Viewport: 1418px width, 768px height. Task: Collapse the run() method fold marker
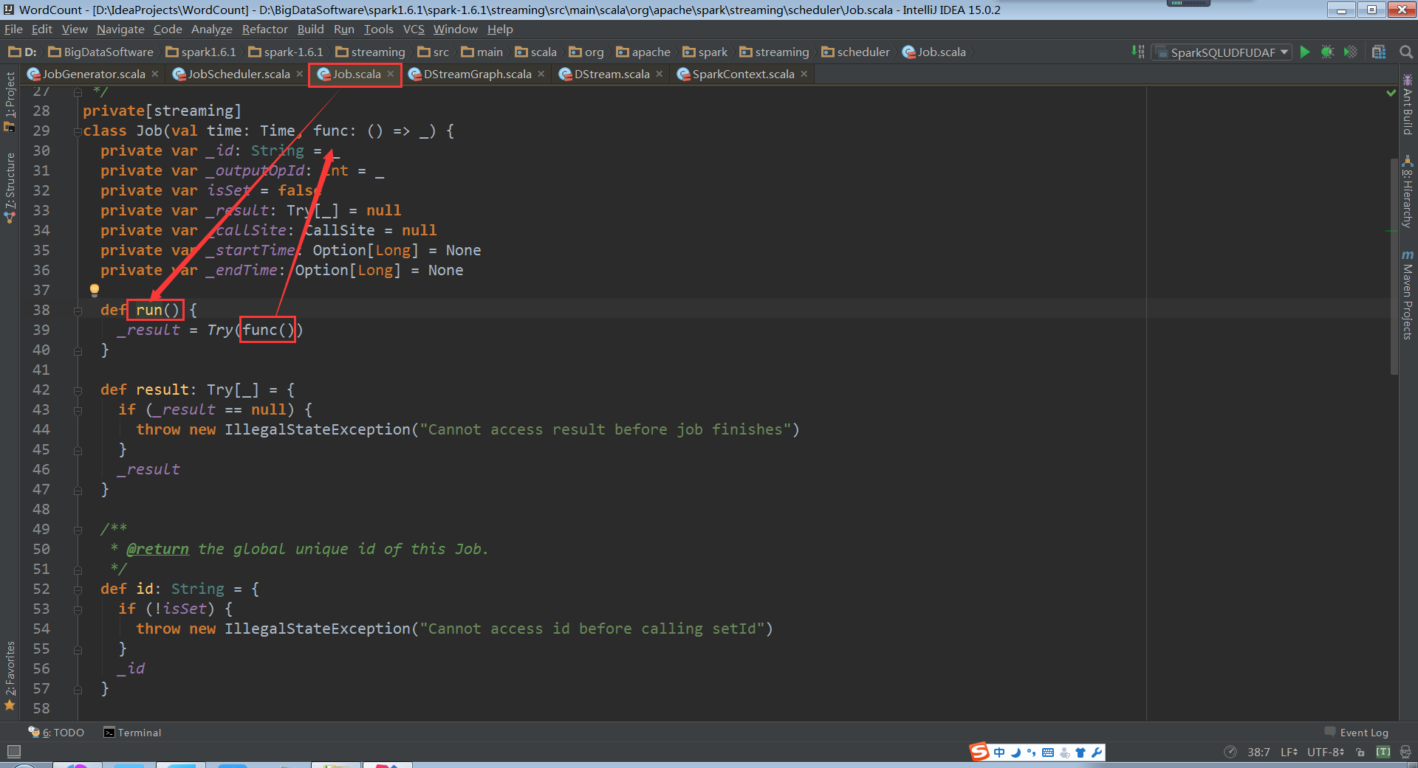(78, 311)
